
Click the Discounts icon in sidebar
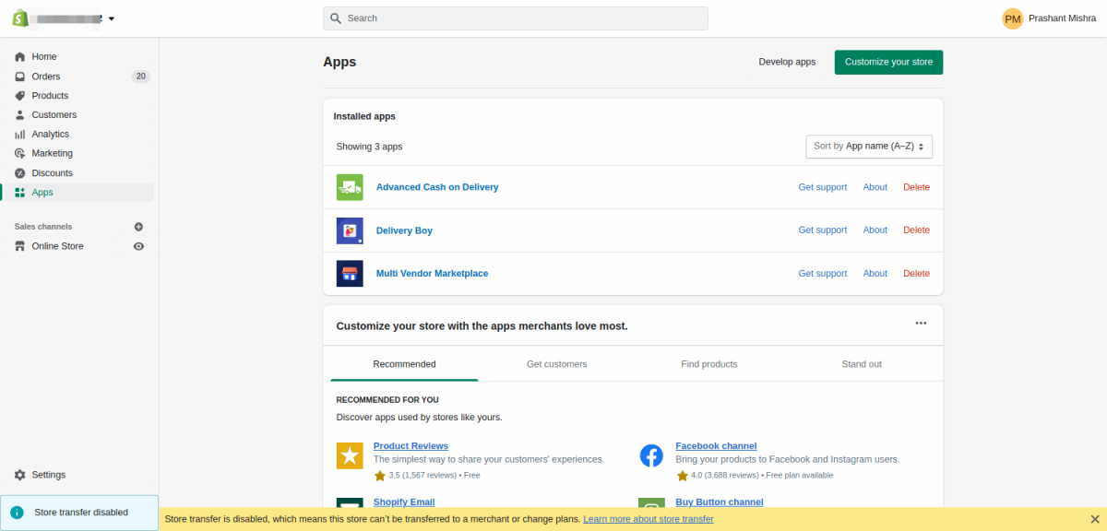pos(20,173)
